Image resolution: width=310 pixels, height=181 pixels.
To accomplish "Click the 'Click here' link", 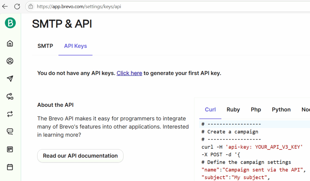I will coord(129,73).
